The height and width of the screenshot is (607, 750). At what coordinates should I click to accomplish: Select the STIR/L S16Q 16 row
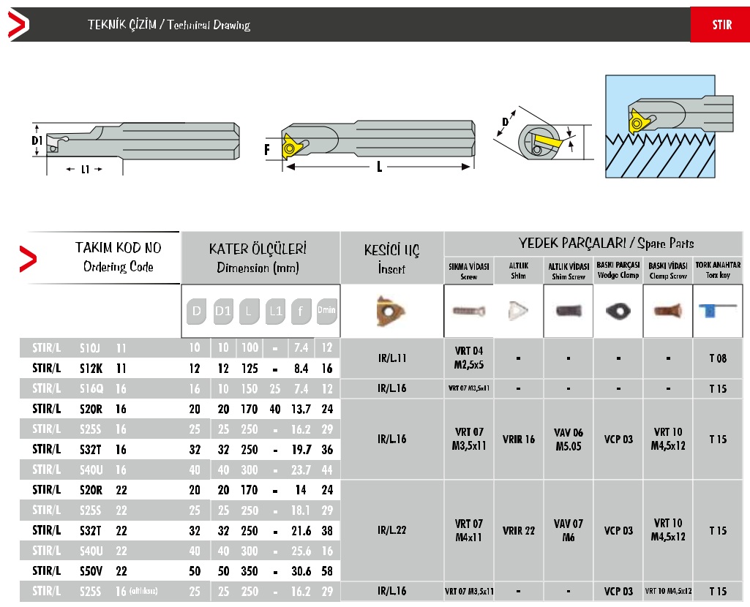coord(180,388)
